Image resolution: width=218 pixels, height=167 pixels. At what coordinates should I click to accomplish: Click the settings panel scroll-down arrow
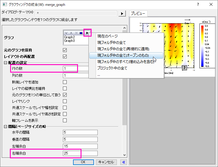pyautogui.click(x=124, y=155)
